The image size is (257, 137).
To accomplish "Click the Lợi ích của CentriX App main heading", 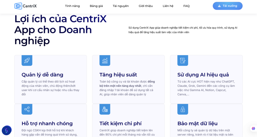I will (61, 30).
